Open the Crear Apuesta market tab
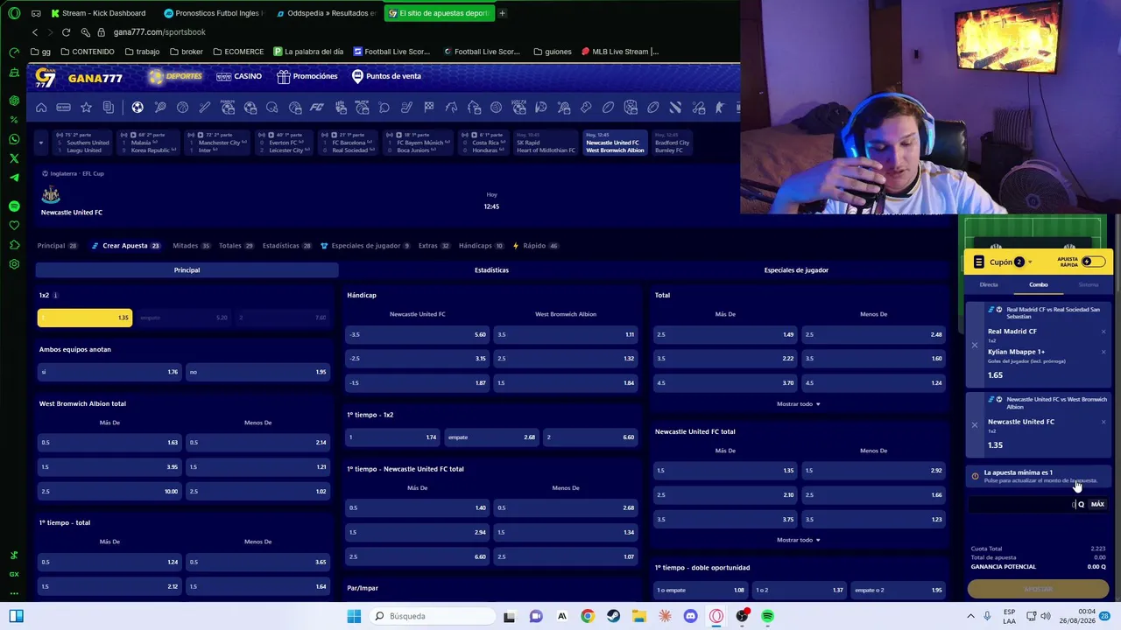The width and height of the screenshot is (1121, 630). click(x=125, y=246)
